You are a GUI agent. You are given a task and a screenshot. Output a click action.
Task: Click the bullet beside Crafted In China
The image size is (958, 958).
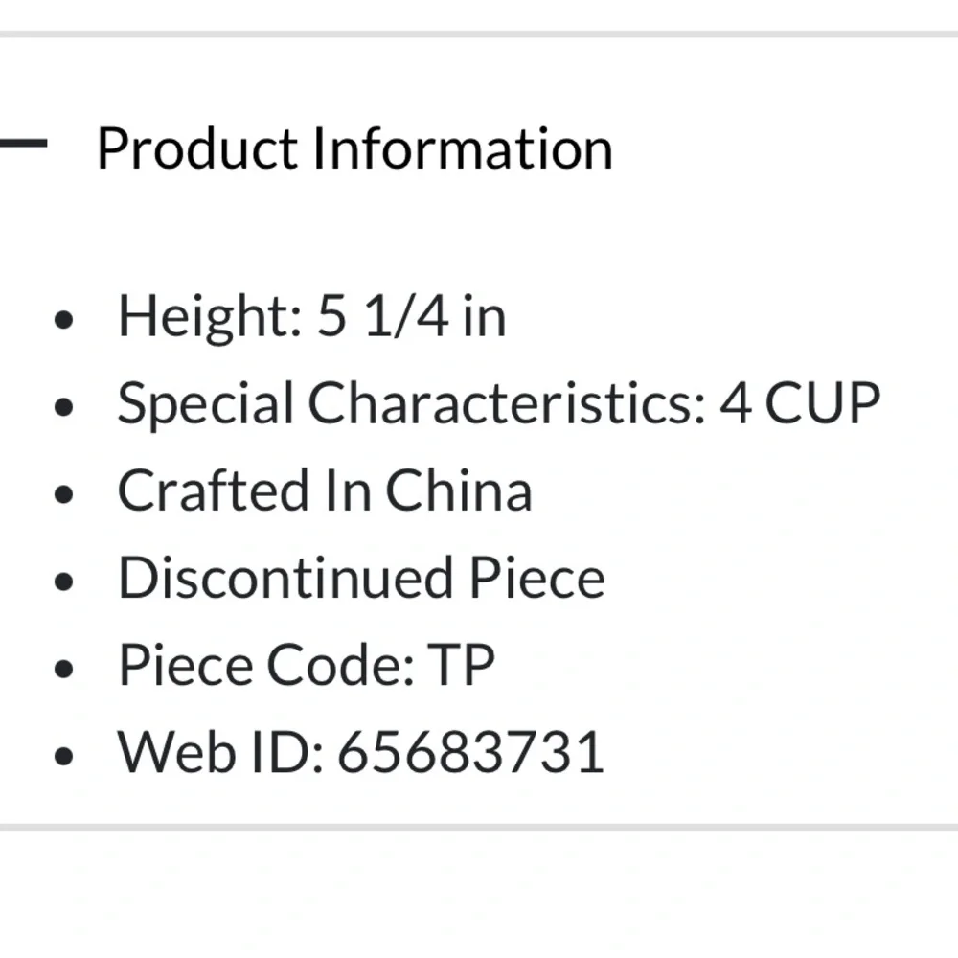[63, 494]
